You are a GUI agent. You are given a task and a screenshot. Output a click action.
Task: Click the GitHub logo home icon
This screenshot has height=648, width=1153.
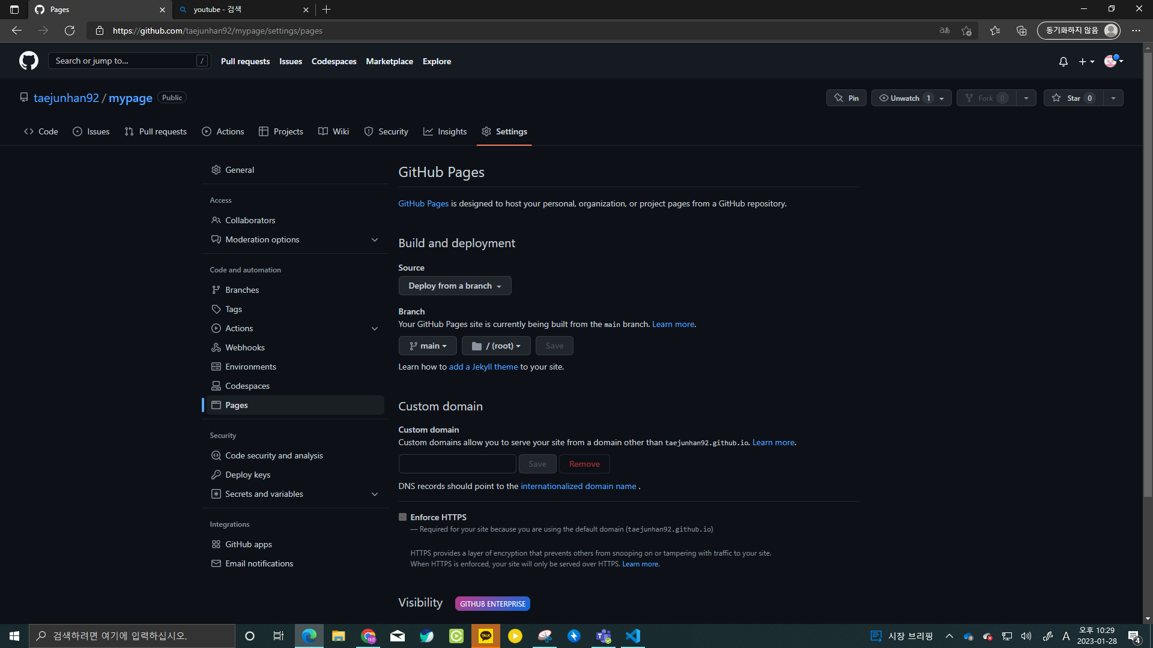tap(29, 61)
